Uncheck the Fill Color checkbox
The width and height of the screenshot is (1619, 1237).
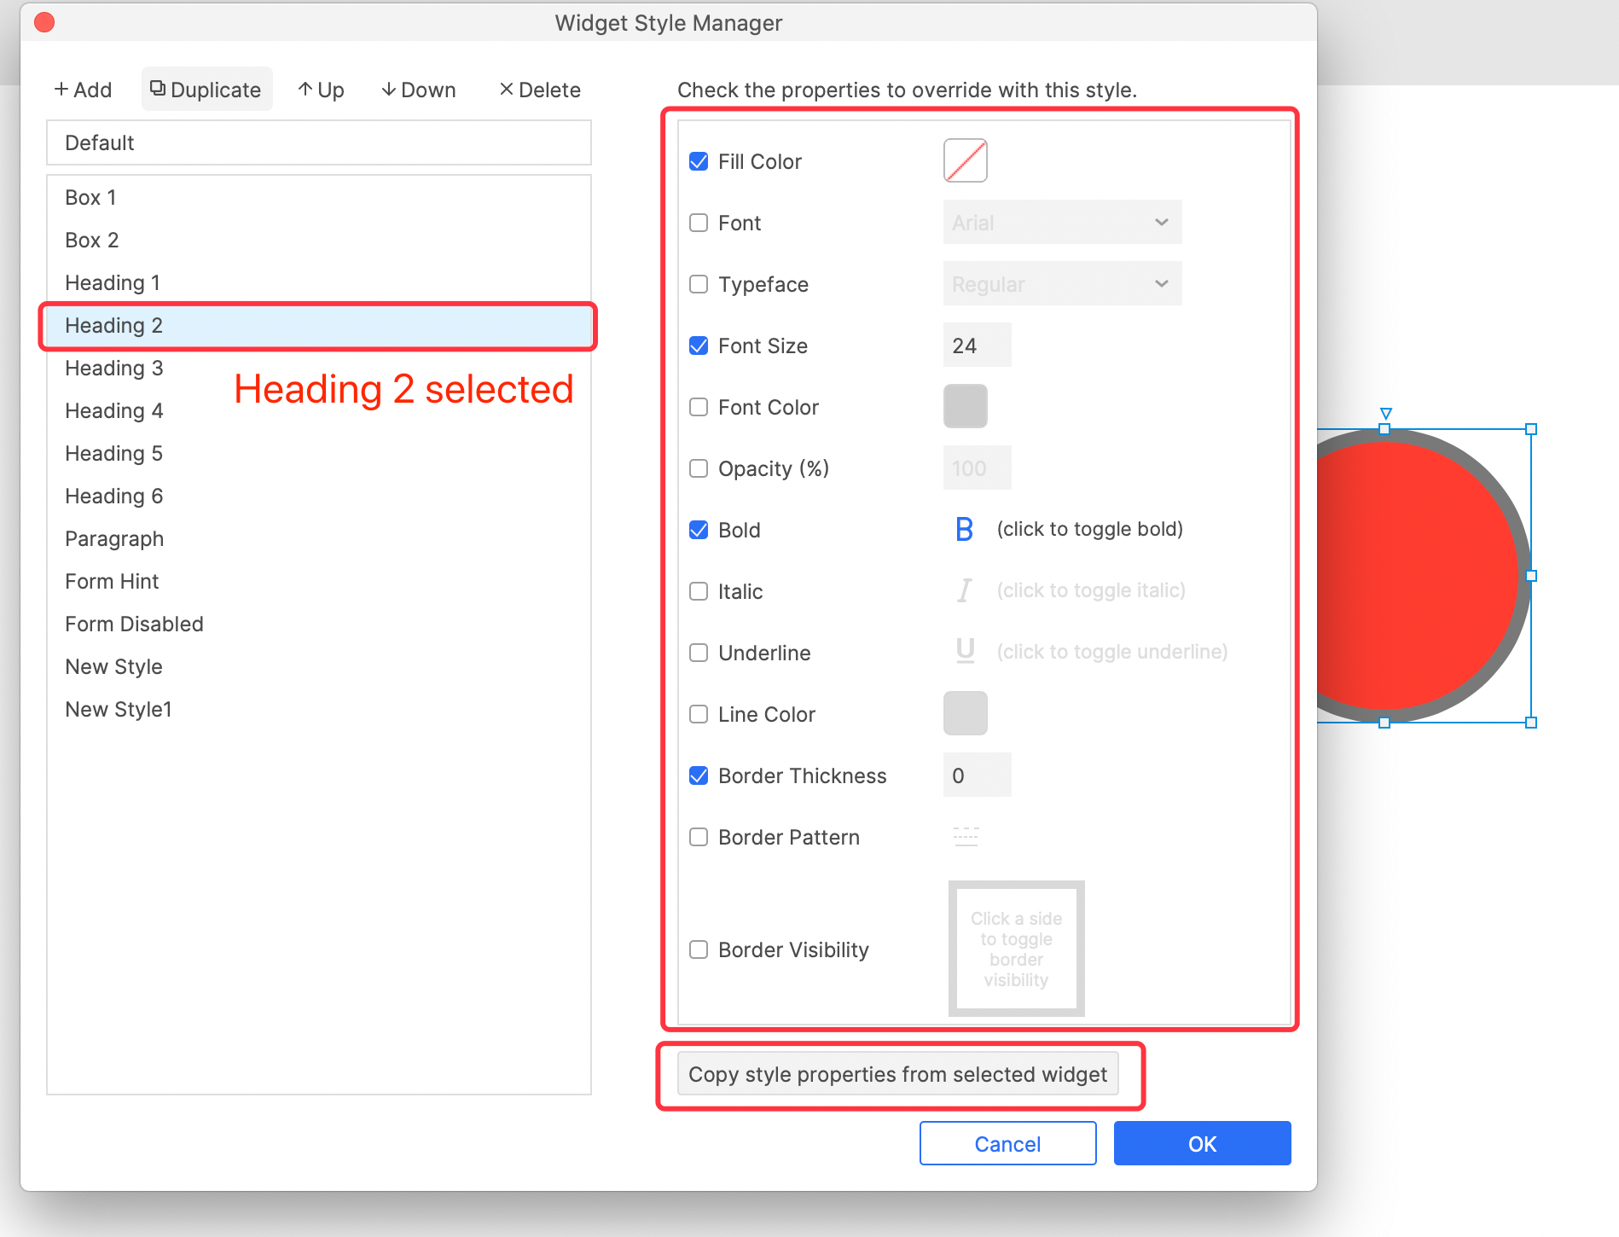(x=699, y=162)
